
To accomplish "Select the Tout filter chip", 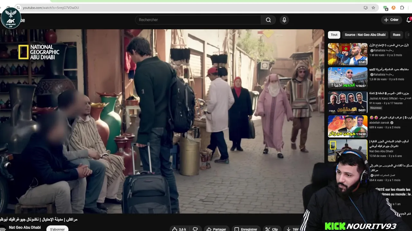I will [x=334, y=35].
